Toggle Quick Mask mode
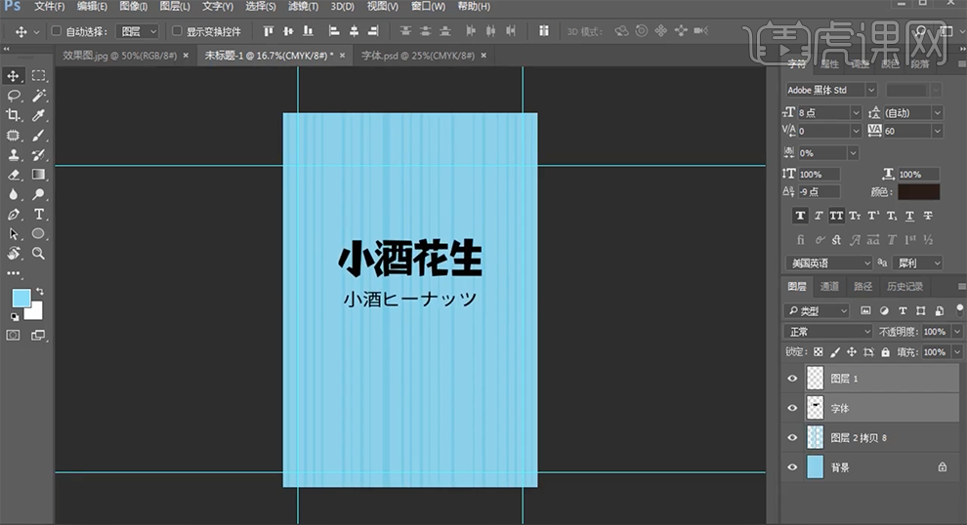967x525 pixels. tap(13, 336)
